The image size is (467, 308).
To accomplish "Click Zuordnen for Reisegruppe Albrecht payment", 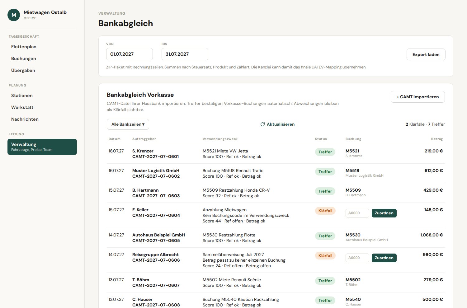I will [384, 258].
